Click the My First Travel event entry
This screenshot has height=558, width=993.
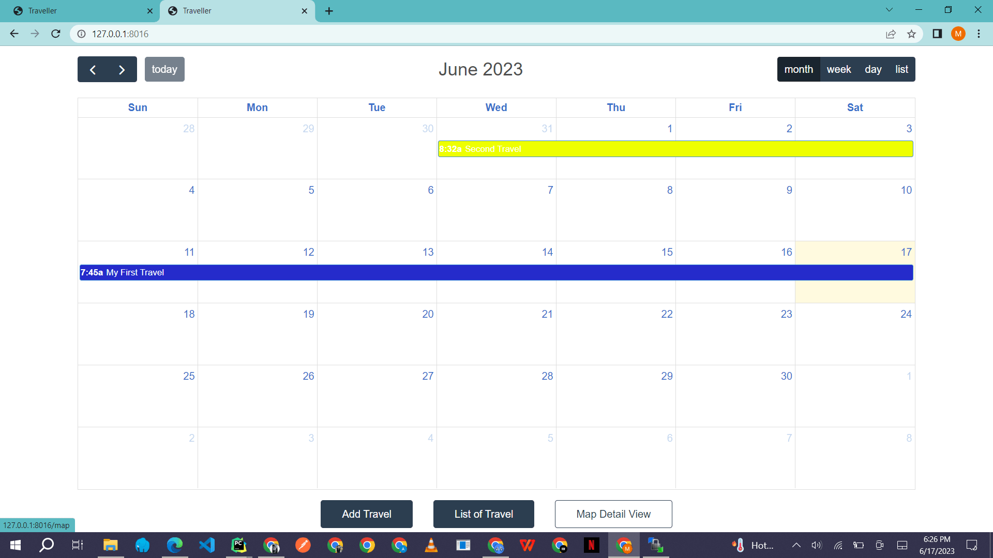(496, 272)
